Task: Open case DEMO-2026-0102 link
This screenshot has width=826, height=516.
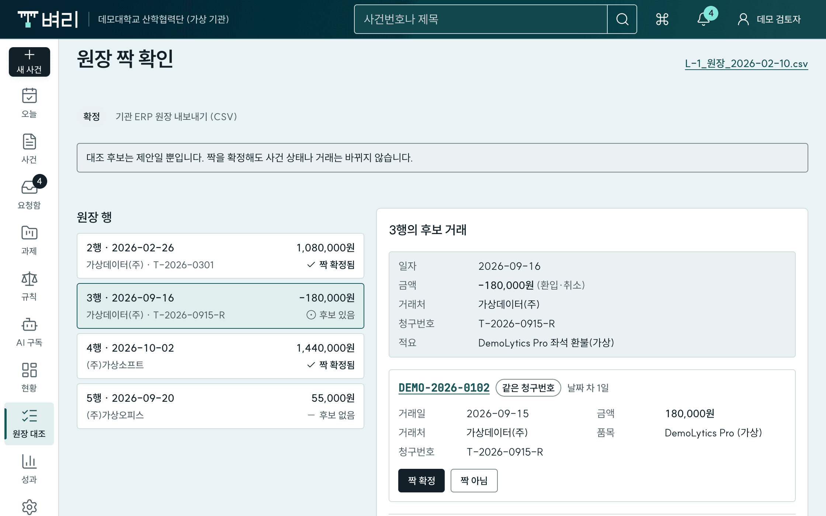Action: point(444,388)
